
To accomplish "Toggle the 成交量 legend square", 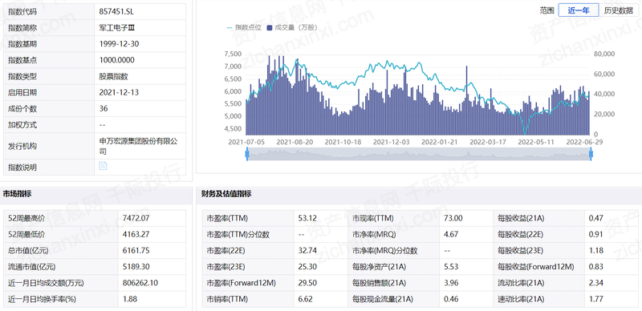I will tap(269, 28).
